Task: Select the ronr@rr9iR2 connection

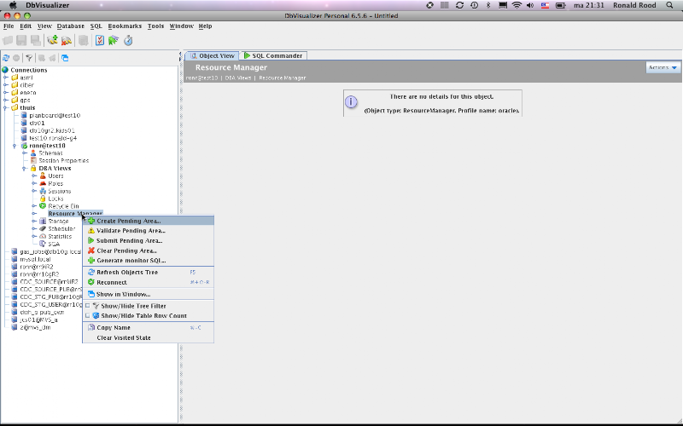Action: click(37, 267)
